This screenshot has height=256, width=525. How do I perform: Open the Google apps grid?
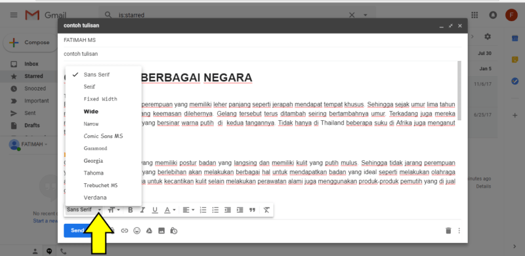(474, 15)
